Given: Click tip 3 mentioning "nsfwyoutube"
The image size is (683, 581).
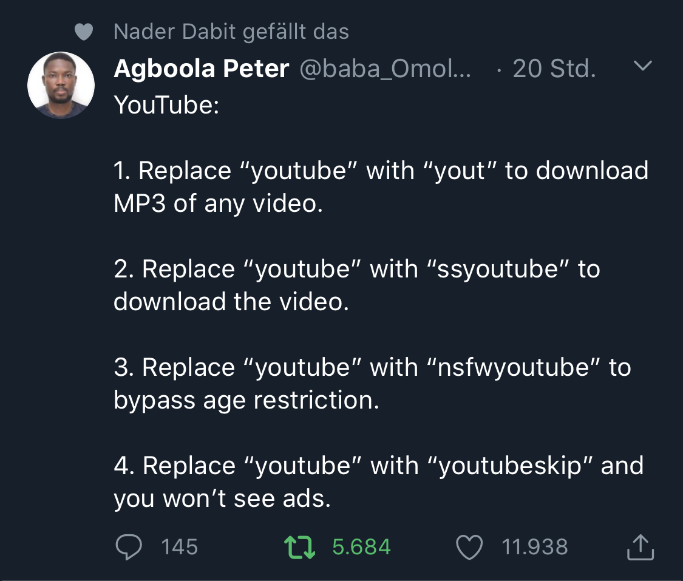Looking at the screenshot, I should tap(372, 384).
